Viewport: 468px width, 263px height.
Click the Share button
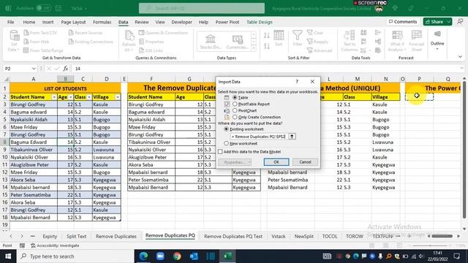point(434,22)
